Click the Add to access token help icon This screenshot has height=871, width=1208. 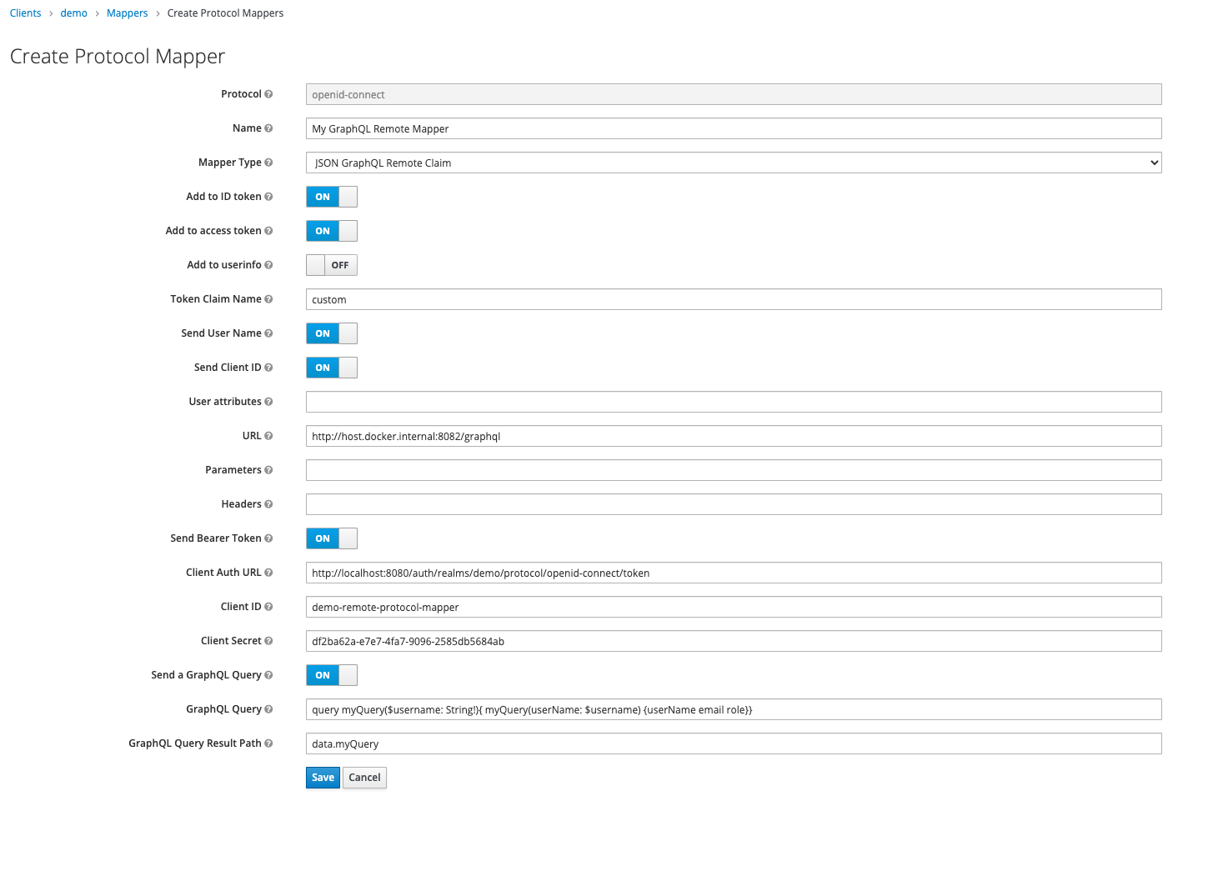[268, 231]
